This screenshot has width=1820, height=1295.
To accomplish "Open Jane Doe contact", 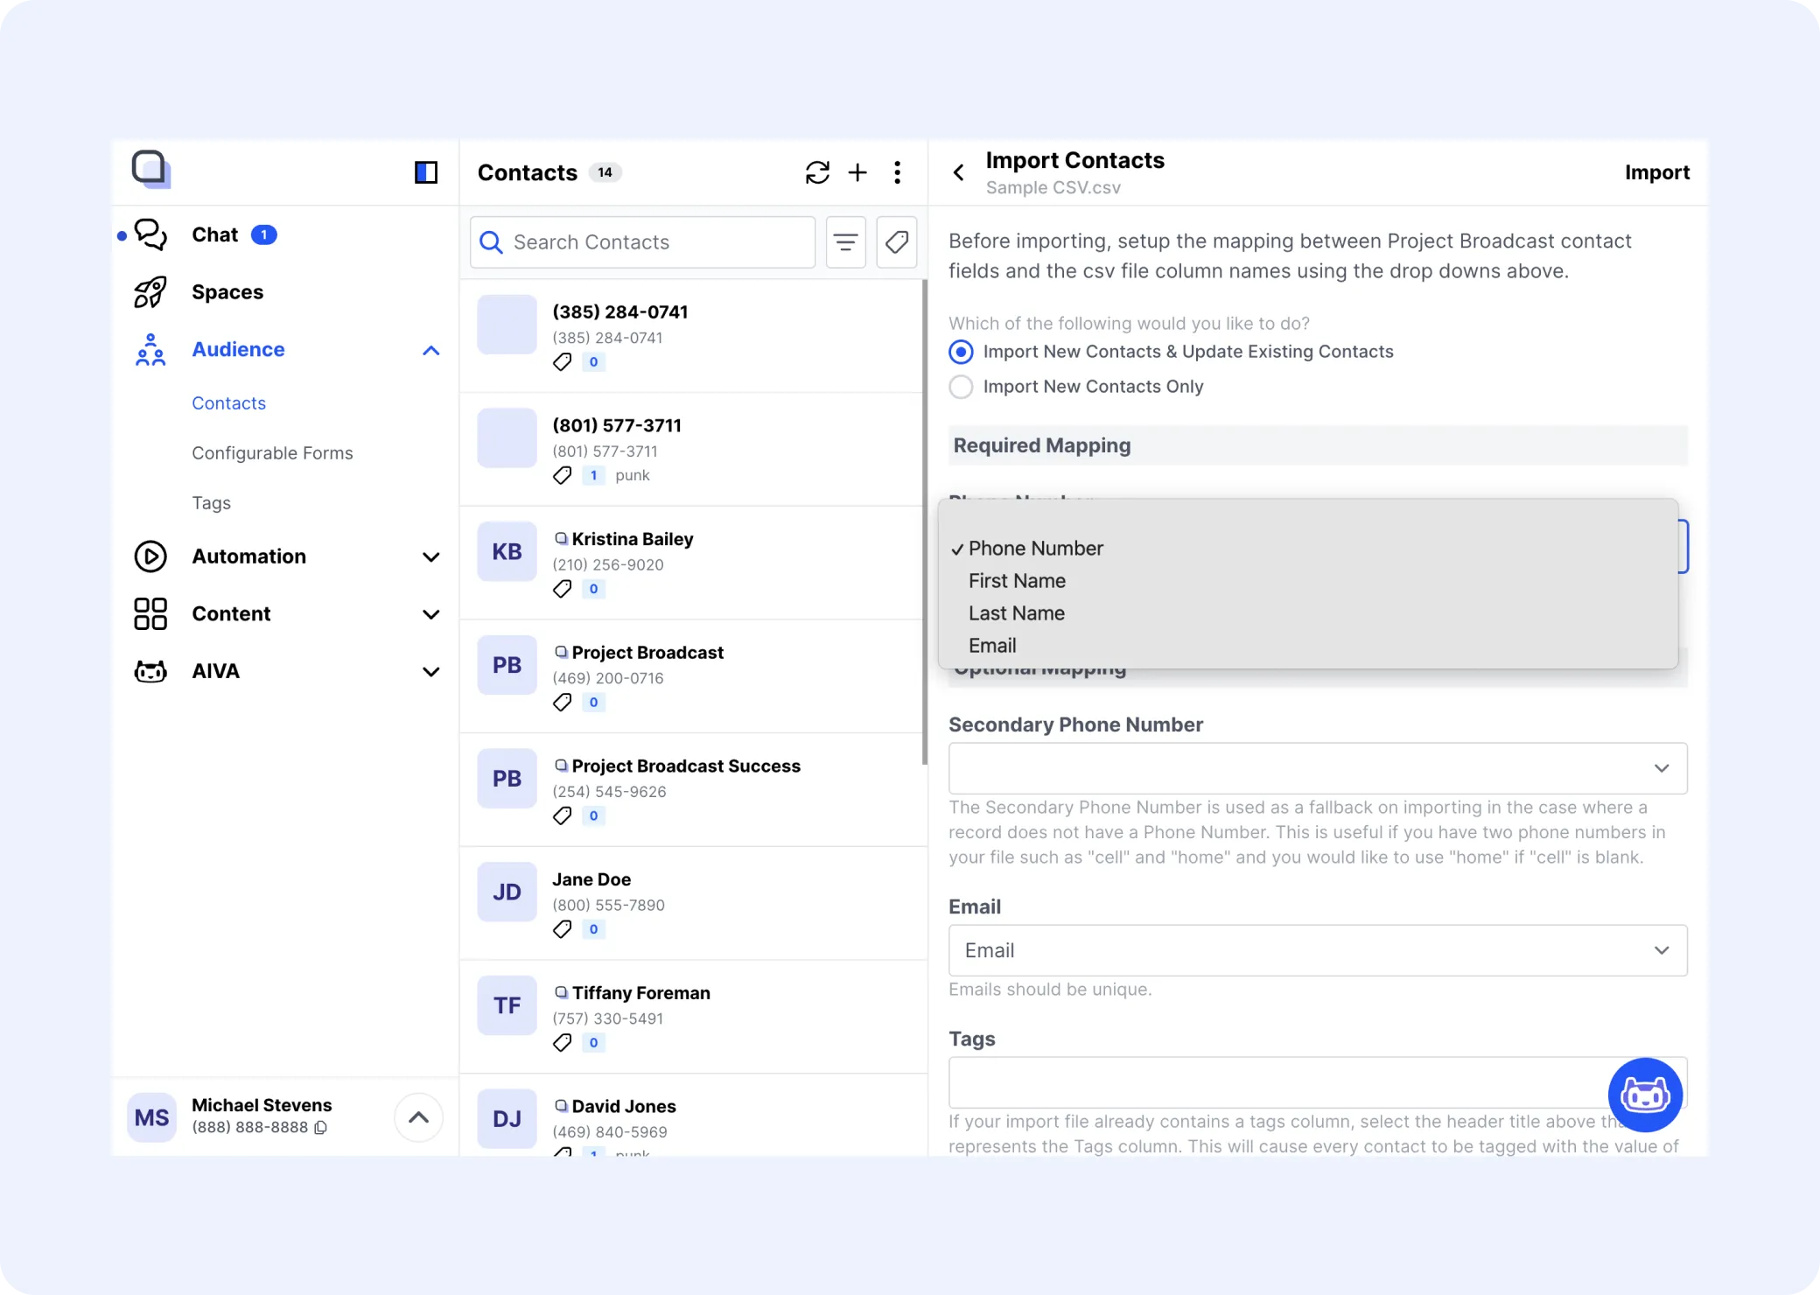I will [x=693, y=903].
